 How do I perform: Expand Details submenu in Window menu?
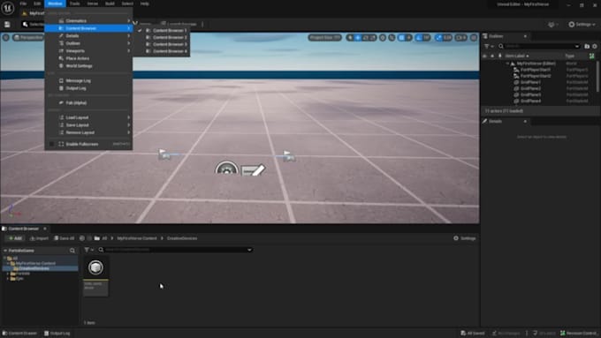point(88,35)
